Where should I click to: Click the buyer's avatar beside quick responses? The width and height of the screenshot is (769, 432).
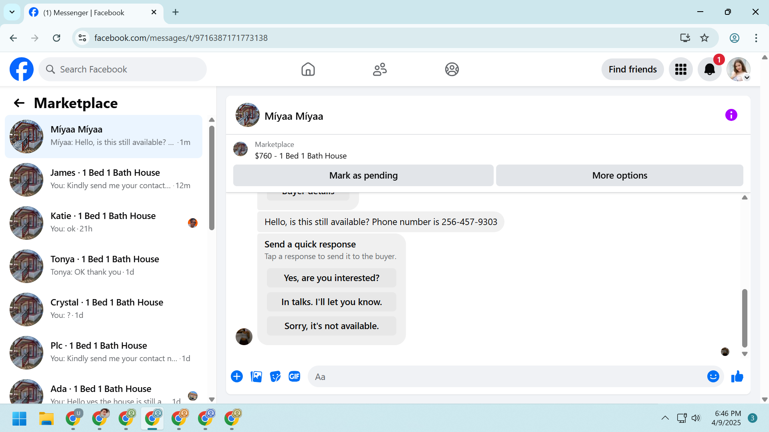pyautogui.click(x=244, y=337)
